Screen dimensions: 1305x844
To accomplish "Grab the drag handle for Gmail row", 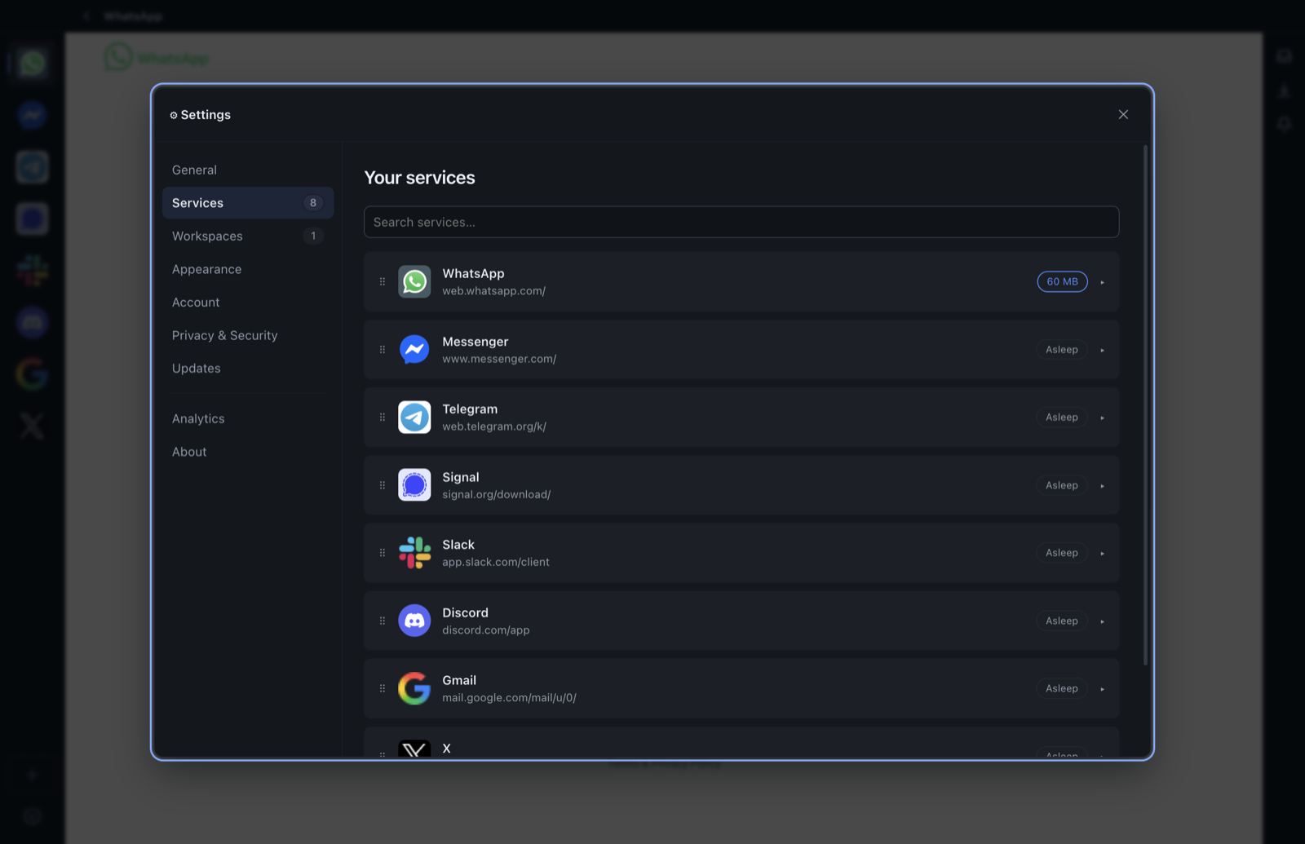I will (x=383, y=688).
